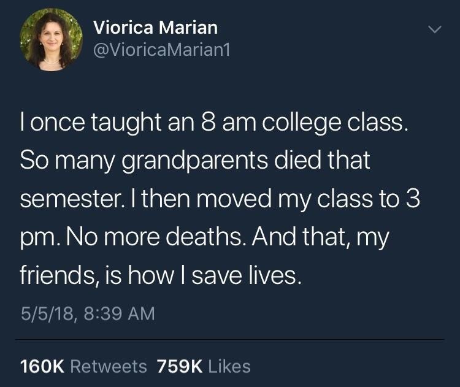The width and height of the screenshot is (460, 387).
Task: Open the tweet options chevron menu
Action: click(434, 29)
